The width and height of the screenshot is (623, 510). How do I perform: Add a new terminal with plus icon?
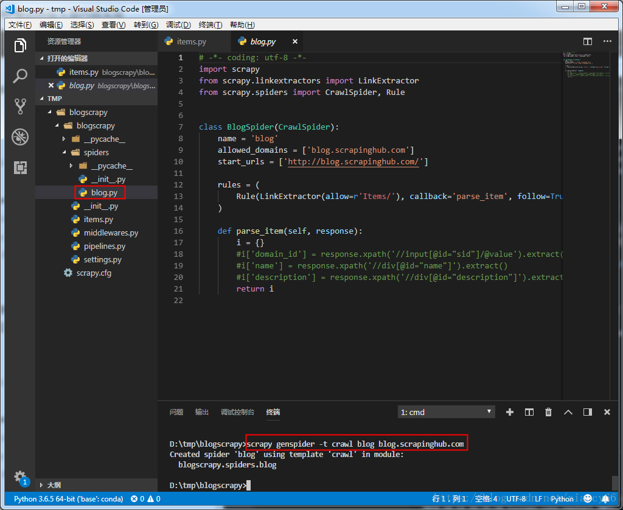(x=509, y=412)
